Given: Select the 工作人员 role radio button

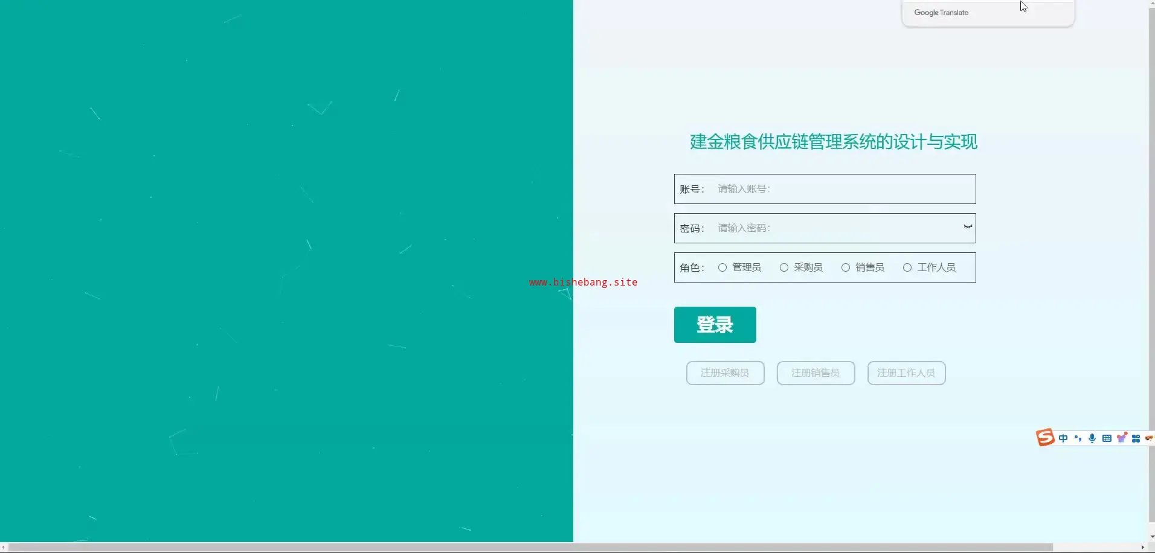Looking at the screenshot, I should [907, 267].
